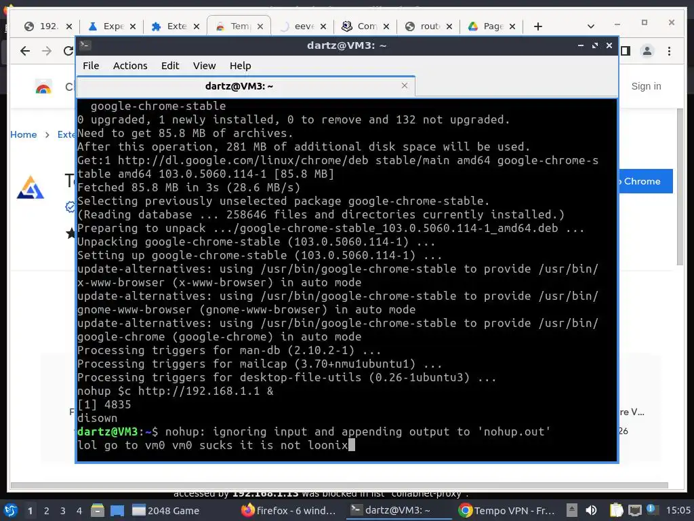The height and width of the screenshot is (521, 694).
Task: Close the route Chrome tab
Action: coord(449,26)
